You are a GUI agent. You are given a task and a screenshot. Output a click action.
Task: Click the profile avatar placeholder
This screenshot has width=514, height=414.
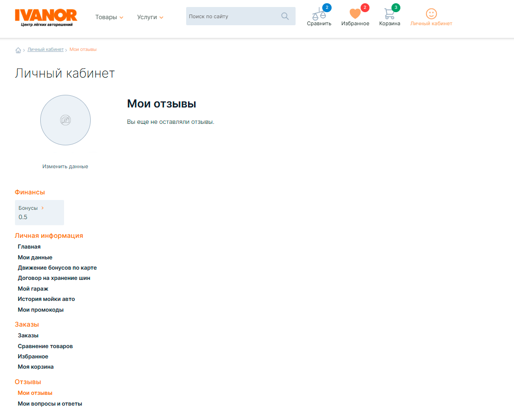point(65,120)
